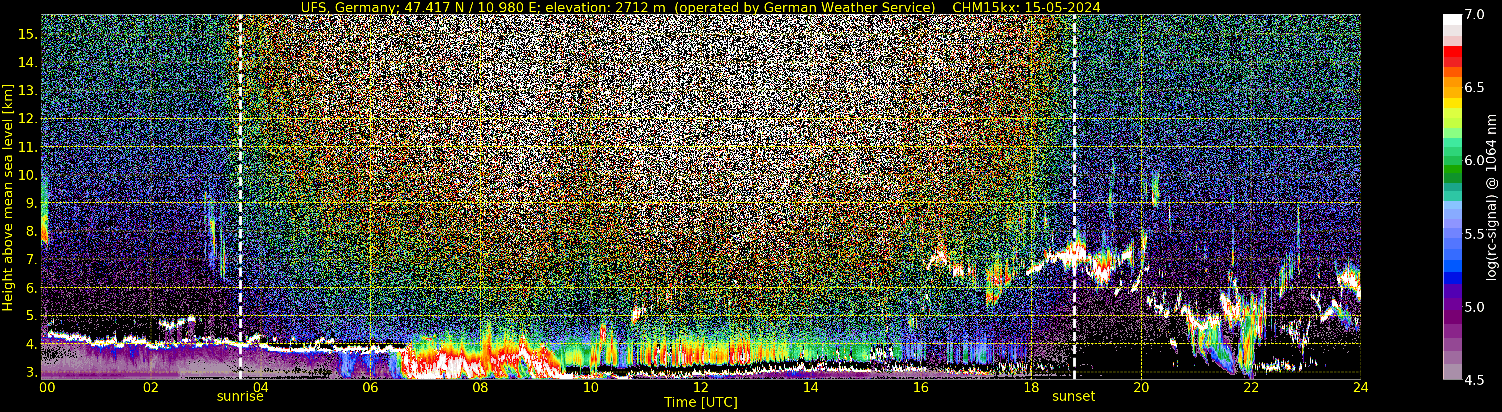Viewport: 1502px width, 412px height.
Task: Click the x-axis tick label '06'
Action: [370, 388]
